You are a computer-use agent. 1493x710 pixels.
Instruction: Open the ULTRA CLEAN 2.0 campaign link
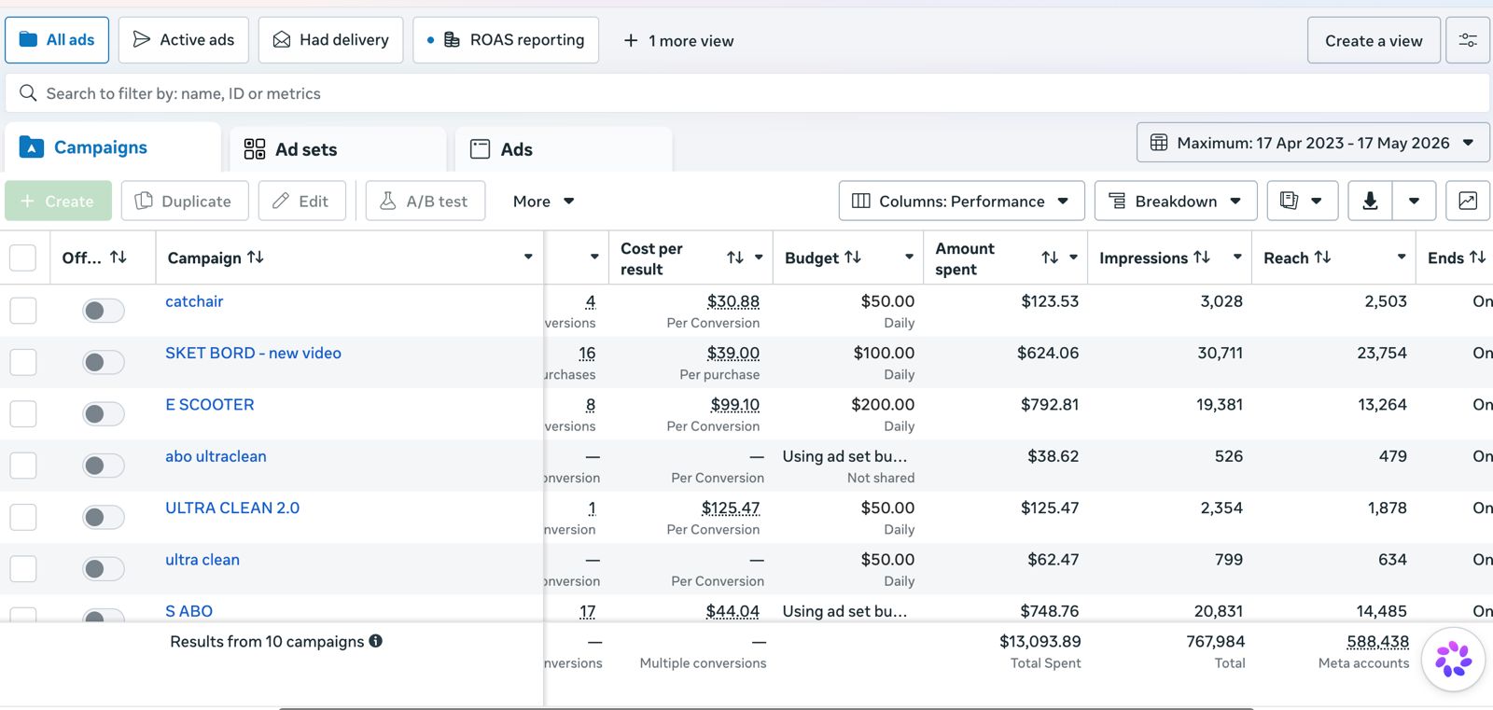tap(232, 508)
